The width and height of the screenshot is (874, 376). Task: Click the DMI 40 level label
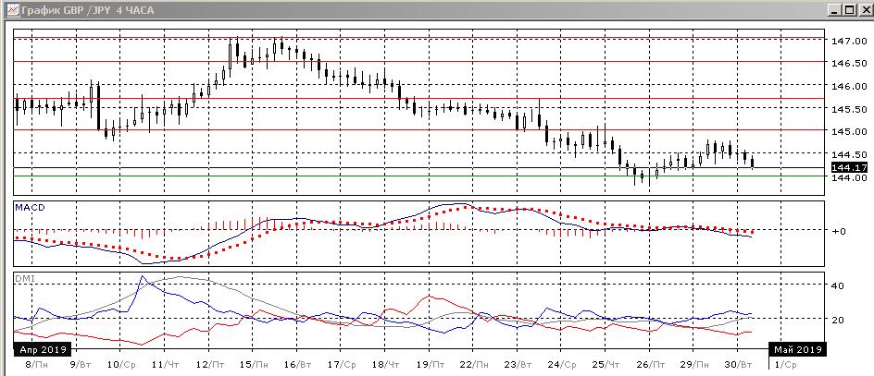point(836,286)
